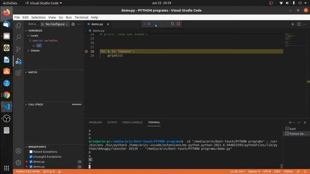This screenshot has height=174, width=310.
Task: Click Ln 28, Col 1 indicator
Action: click(237, 172)
